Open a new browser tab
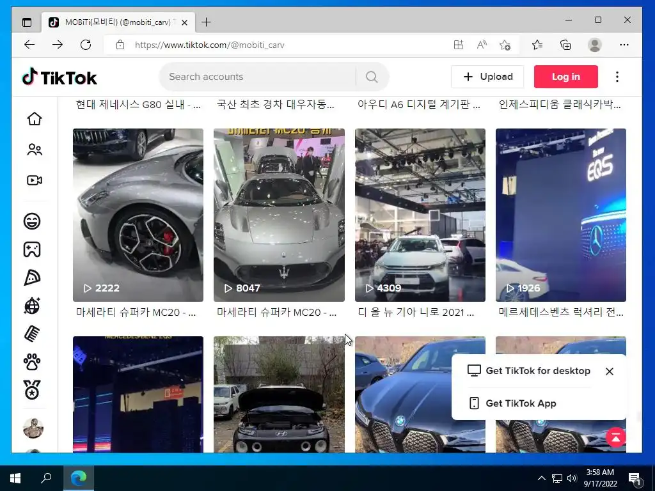655x491 pixels. (x=207, y=22)
